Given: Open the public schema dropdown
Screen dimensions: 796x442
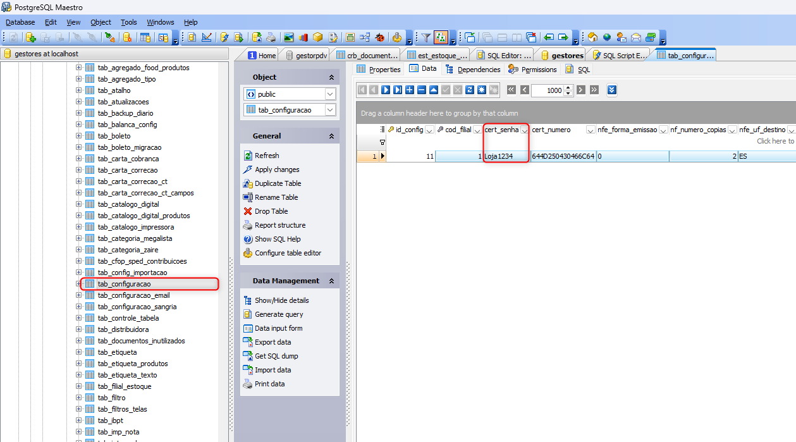Looking at the screenshot, I should (329, 94).
